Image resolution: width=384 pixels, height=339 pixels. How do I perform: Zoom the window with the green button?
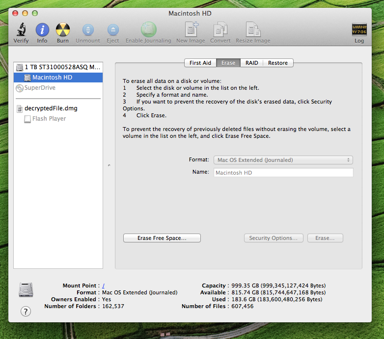[x=35, y=13]
